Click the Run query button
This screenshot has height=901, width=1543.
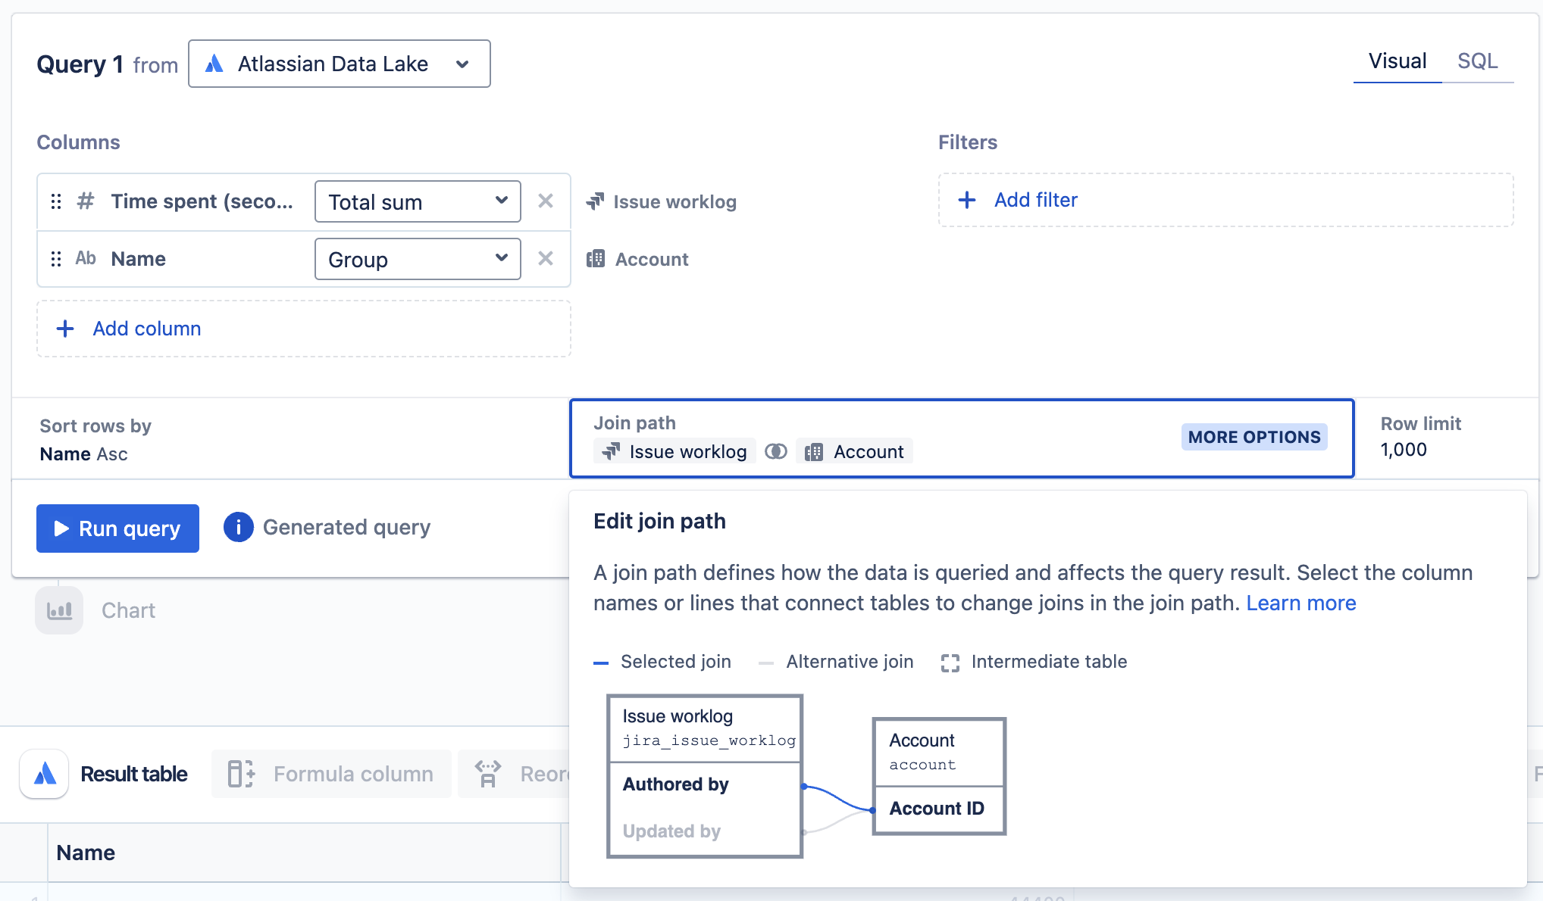coord(117,528)
